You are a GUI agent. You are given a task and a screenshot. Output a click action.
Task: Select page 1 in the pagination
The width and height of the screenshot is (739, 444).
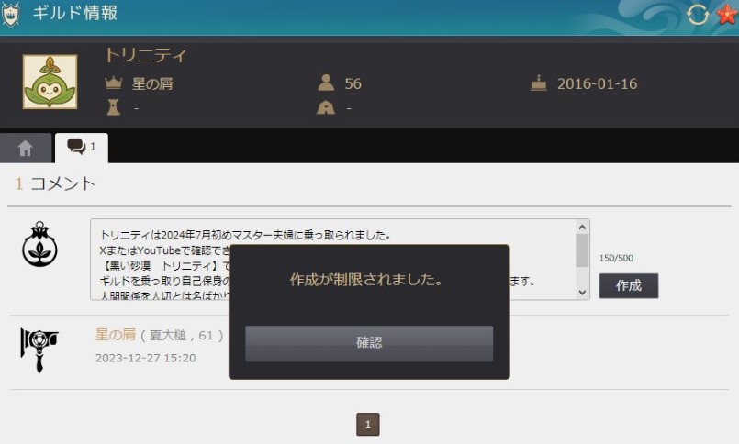367,425
